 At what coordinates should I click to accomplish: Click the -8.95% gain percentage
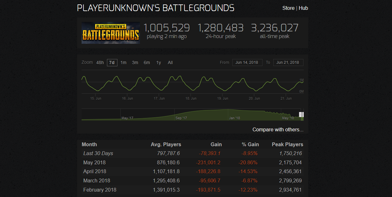click(250, 153)
